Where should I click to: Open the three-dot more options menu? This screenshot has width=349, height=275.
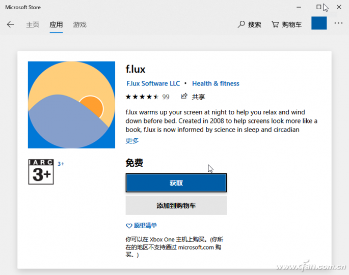(x=338, y=23)
